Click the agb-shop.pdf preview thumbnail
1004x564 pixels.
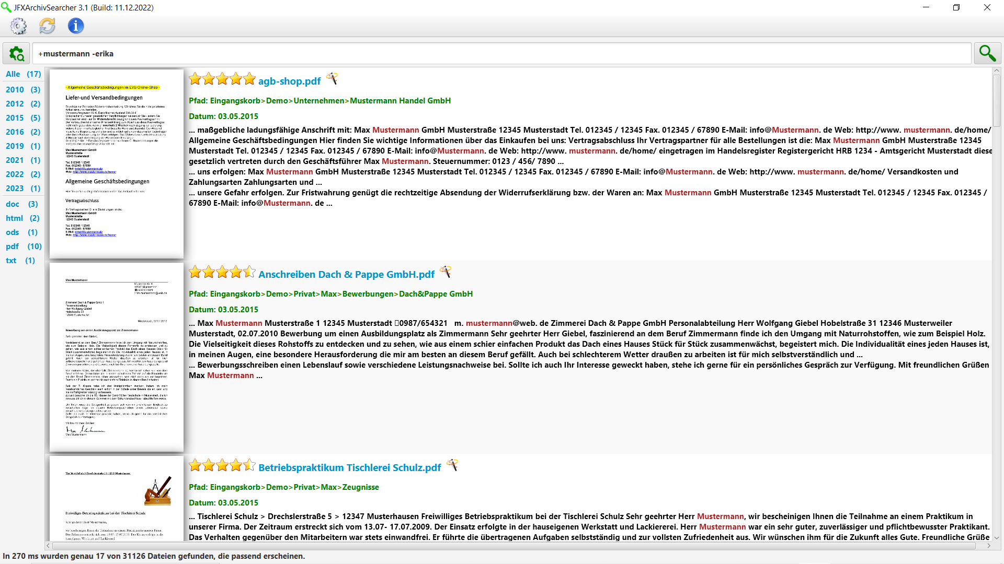tap(117, 163)
